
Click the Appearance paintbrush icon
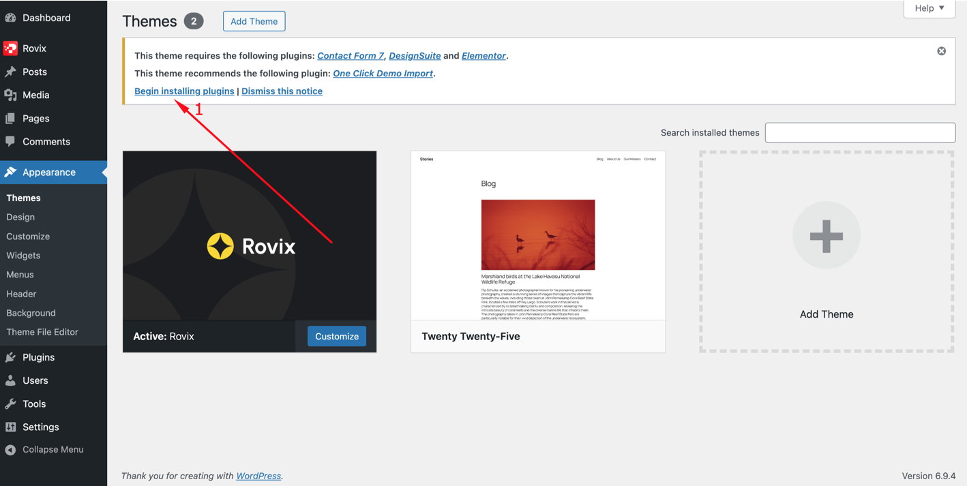coord(10,172)
